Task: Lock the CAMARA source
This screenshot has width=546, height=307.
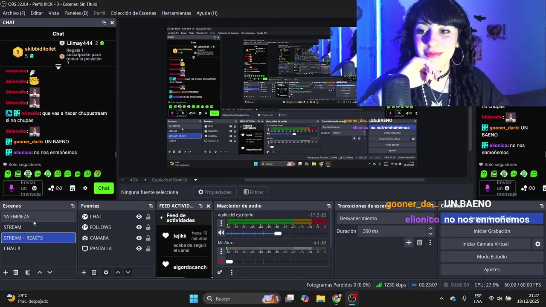Action: 148,238
